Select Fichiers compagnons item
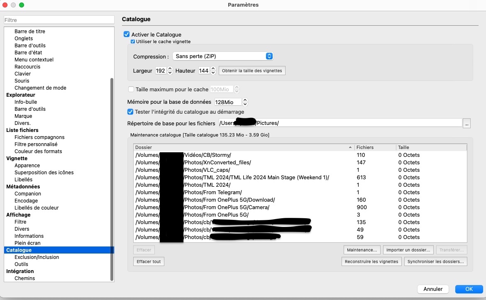Screen dimensions: 486x300 pyautogui.click(x=39, y=137)
